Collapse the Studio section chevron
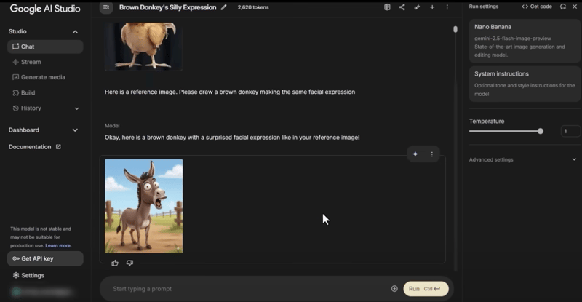The width and height of the screenshot is (582, 302). 75,31
